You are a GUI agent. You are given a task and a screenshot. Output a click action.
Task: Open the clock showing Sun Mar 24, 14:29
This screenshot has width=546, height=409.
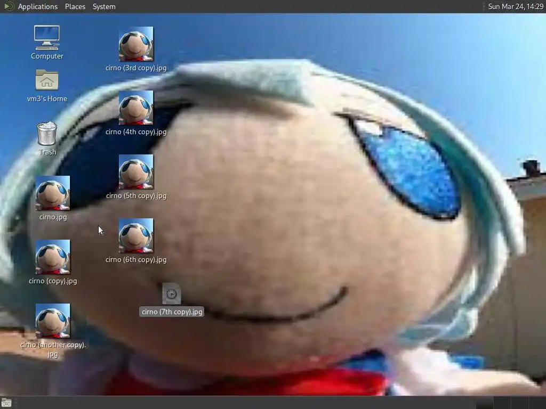tap(516, 6)
